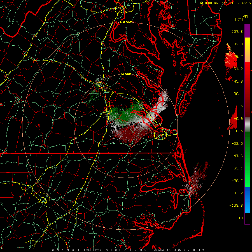Pick the yellow-orange band on velocity scale
252x252 pixels.
click(x=247, y=50)
